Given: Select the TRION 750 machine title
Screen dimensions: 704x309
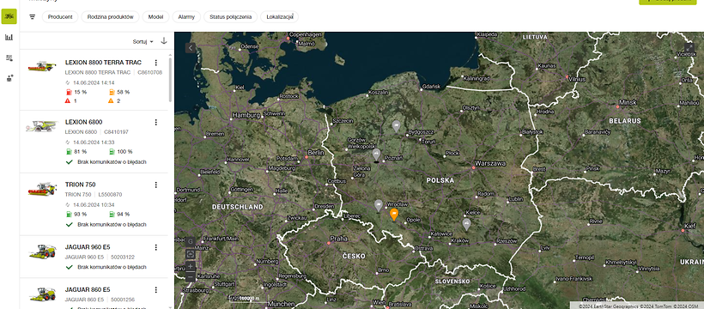Looking at the screenshot, I should pyautogui.click(x=81, y=185).
